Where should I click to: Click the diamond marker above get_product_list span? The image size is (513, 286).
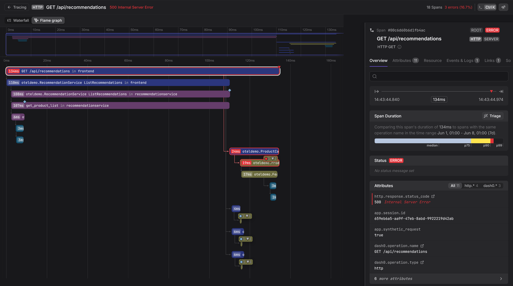click(25, 101)
